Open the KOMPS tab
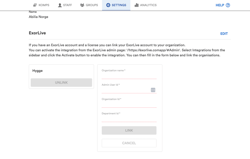Image resolution: width=250 pixels, height=159 pixels. (x=41, y=5)
